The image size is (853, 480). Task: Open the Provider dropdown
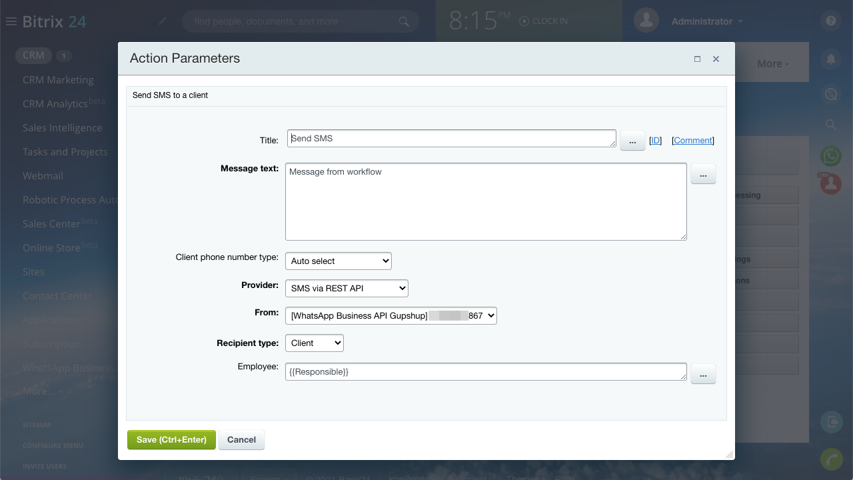coord(347,288)
